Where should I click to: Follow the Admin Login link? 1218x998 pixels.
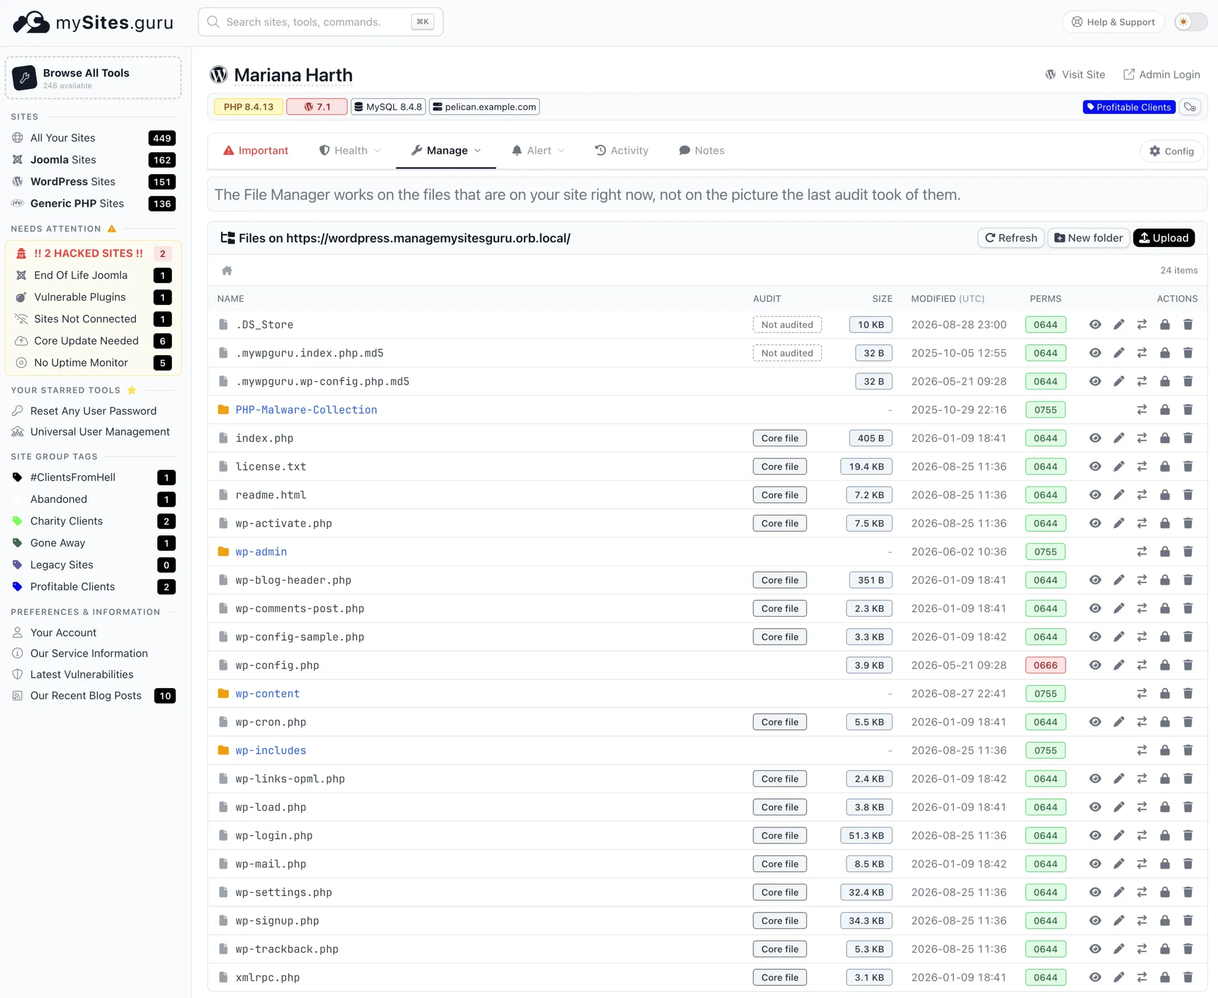tap(1161, 75)
